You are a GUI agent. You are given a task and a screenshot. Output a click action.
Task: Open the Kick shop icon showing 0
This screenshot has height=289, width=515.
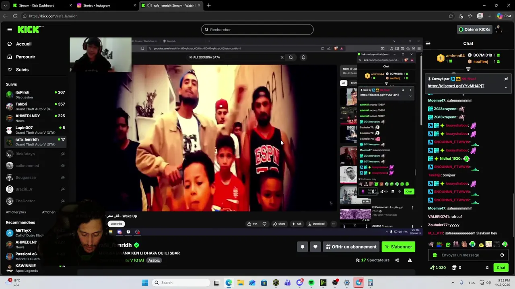[x=456, y=268]
